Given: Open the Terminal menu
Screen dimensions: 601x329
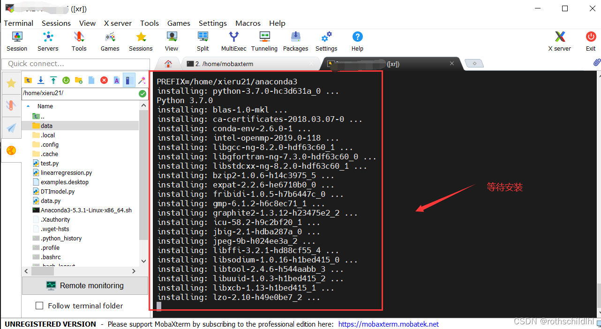Looking at the screenshot, I should pos(19,23).
